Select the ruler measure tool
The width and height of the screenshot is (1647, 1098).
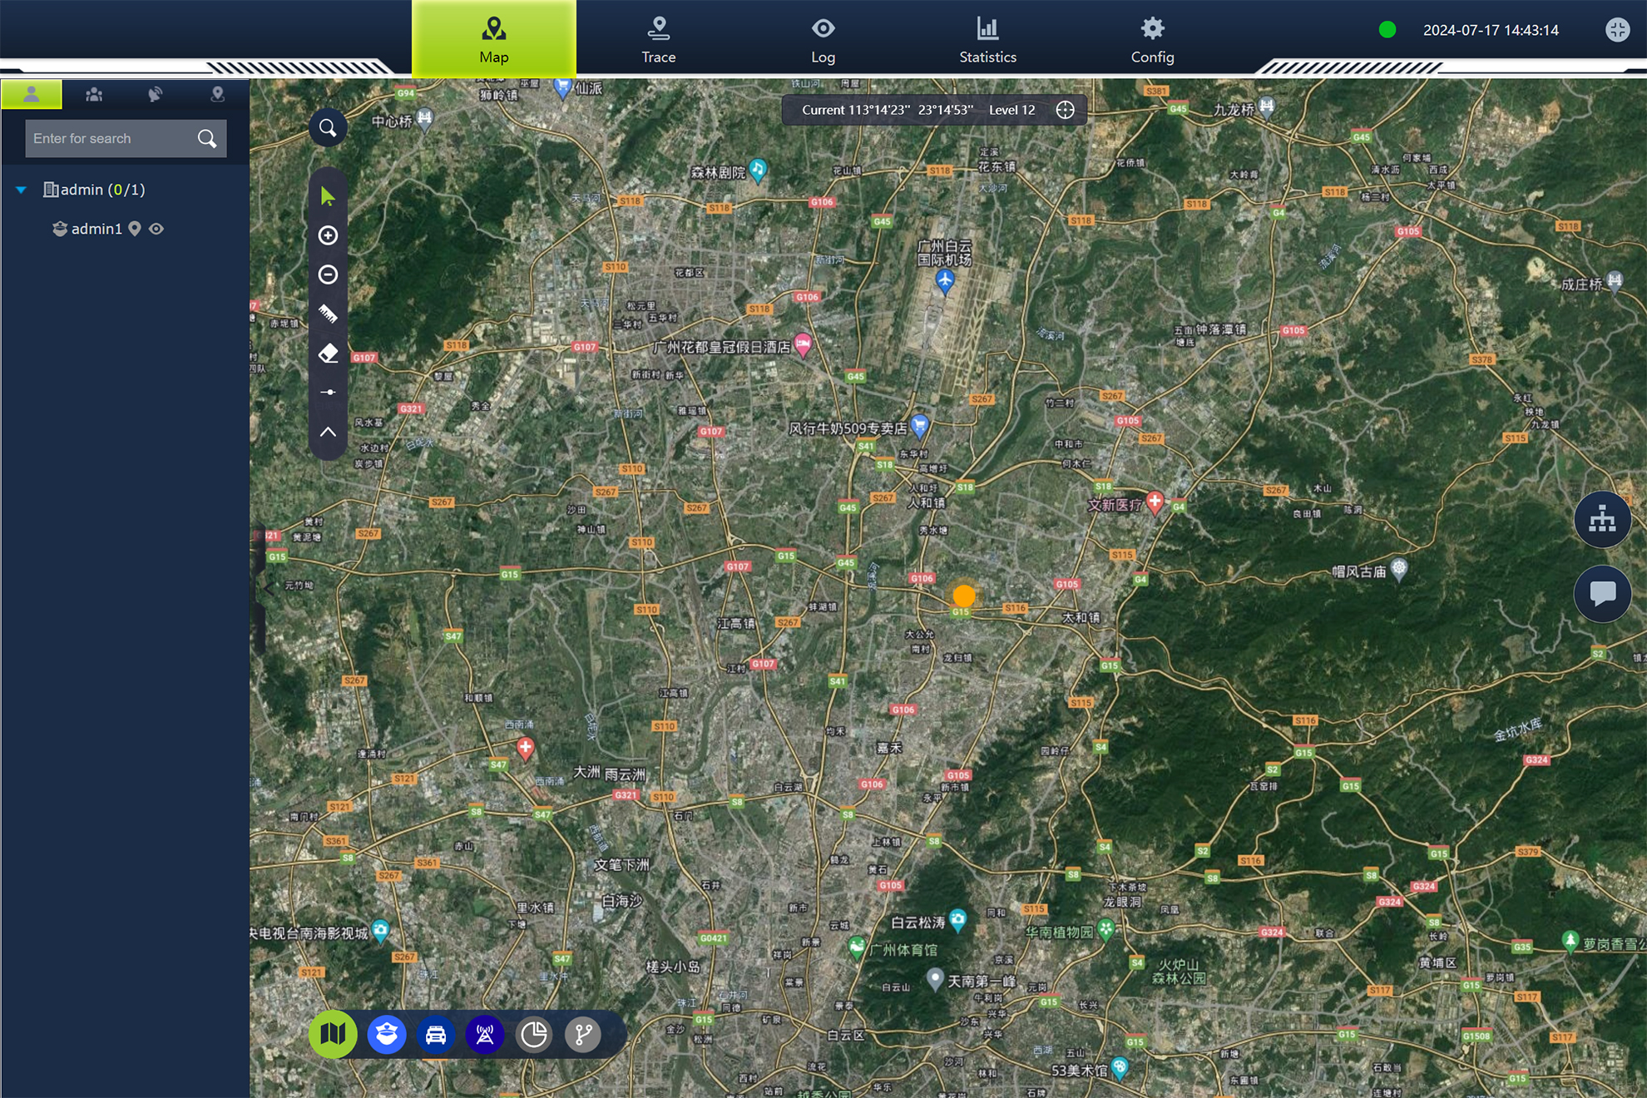pyautogui.click(x=328, y=314)
